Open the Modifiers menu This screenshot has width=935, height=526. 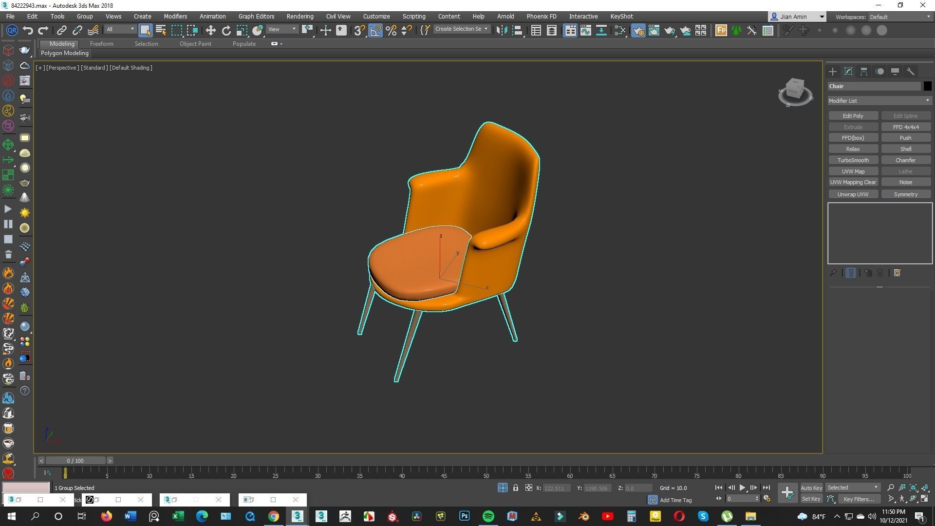175,17
